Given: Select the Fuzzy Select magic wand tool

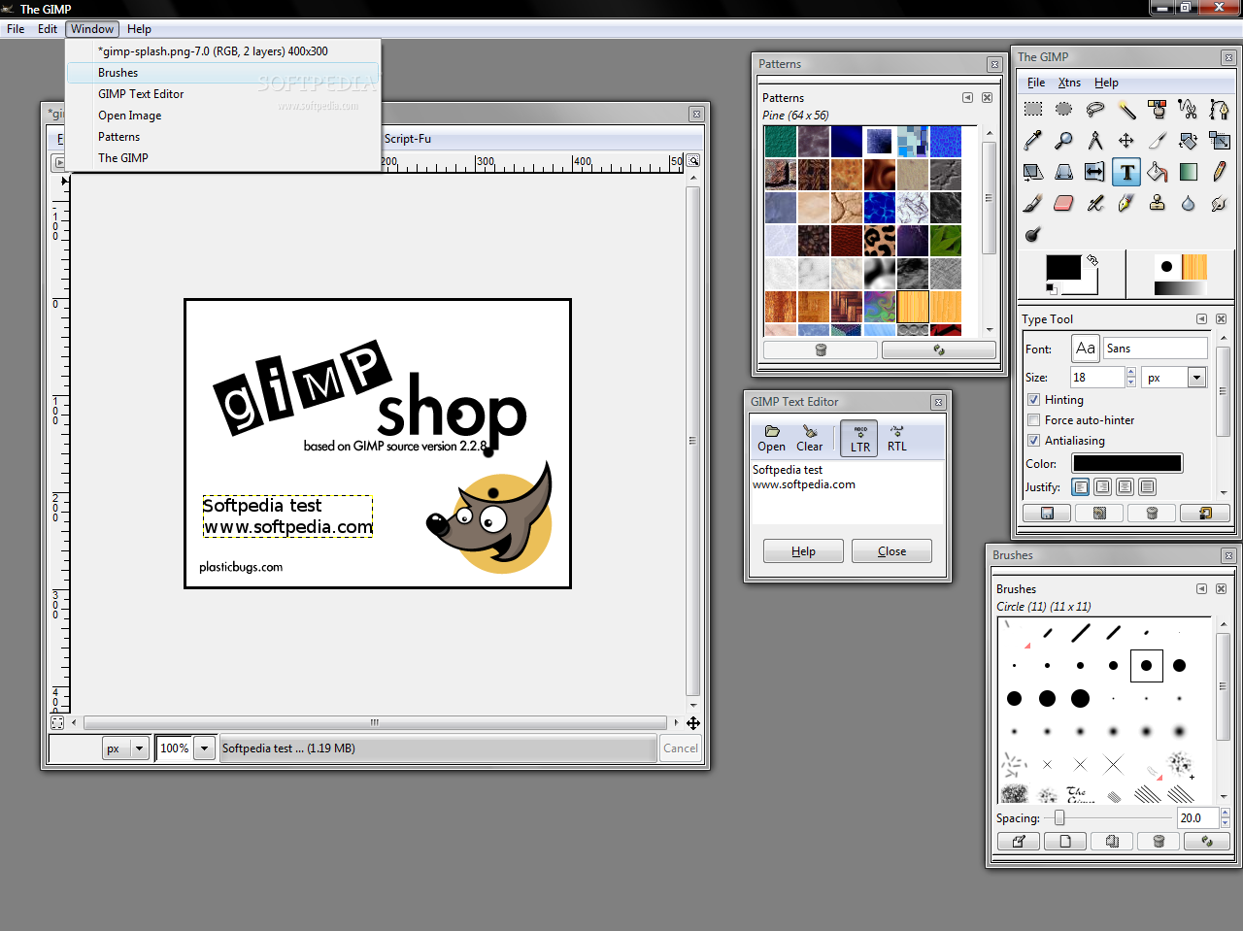Looking at the screenshot, I should tap(1126, 110).
